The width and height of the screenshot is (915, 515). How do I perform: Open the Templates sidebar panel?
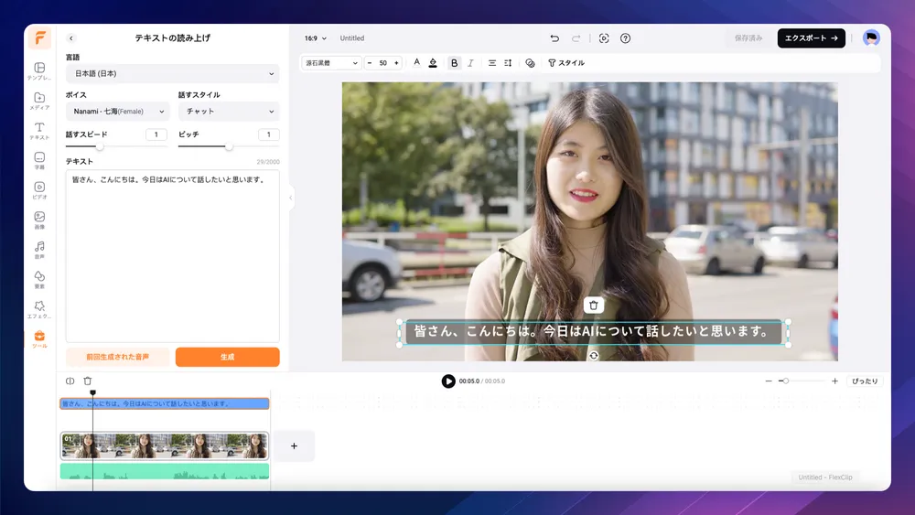coord(39,71)
